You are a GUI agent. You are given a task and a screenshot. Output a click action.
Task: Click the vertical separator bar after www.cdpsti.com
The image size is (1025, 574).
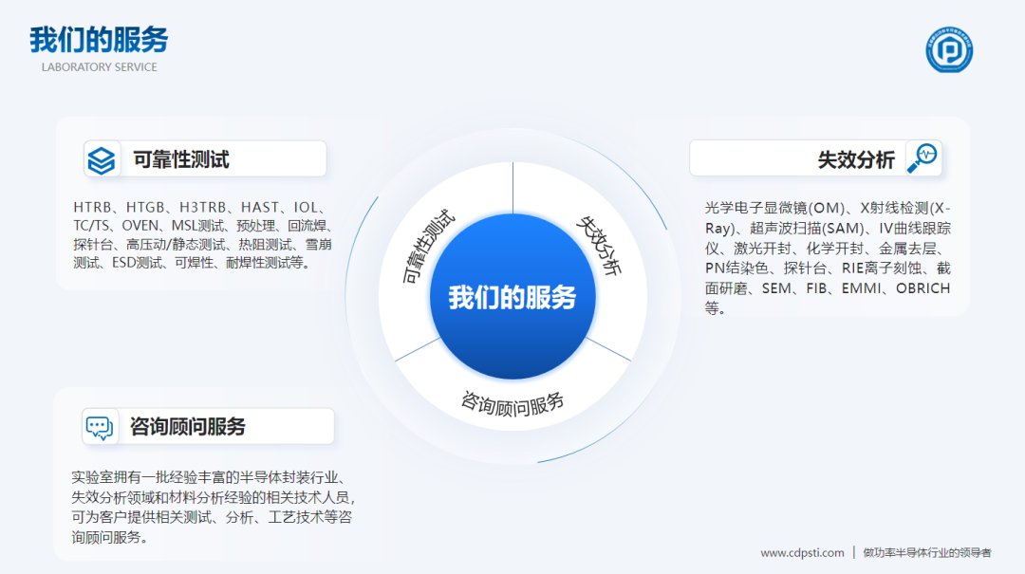[x=853, y=552]
